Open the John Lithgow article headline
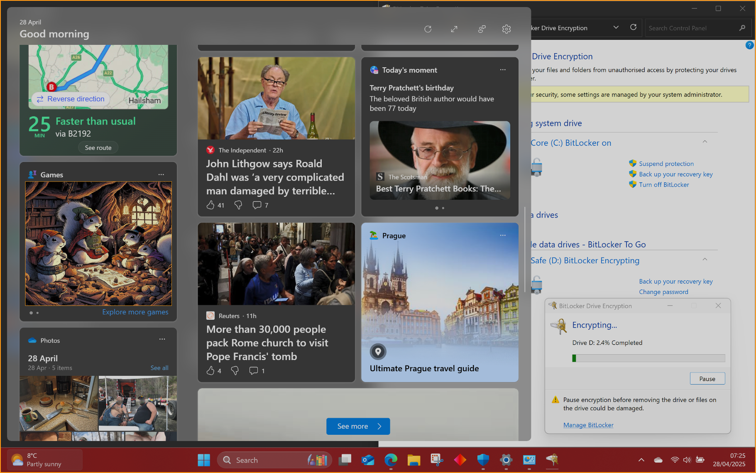 pos(275,177)
